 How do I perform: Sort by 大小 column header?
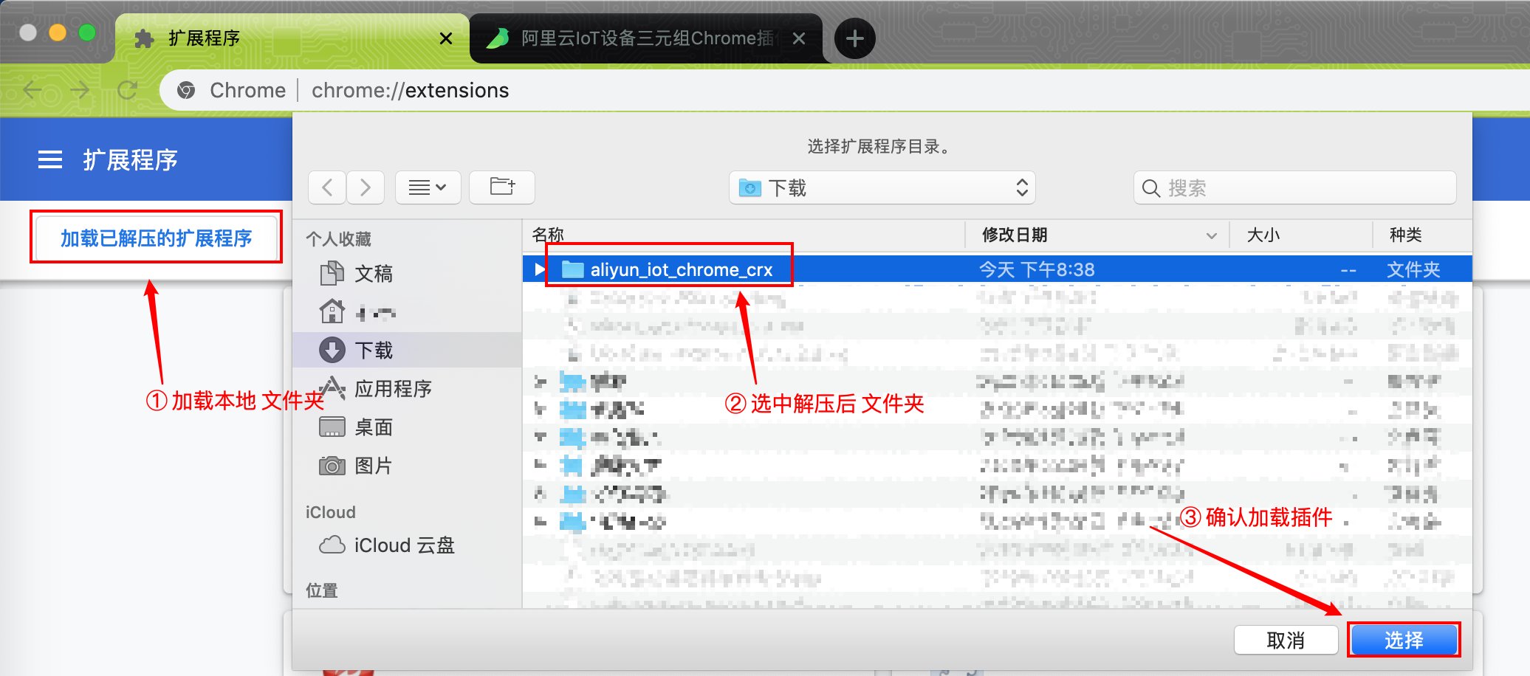point(1301,235)
